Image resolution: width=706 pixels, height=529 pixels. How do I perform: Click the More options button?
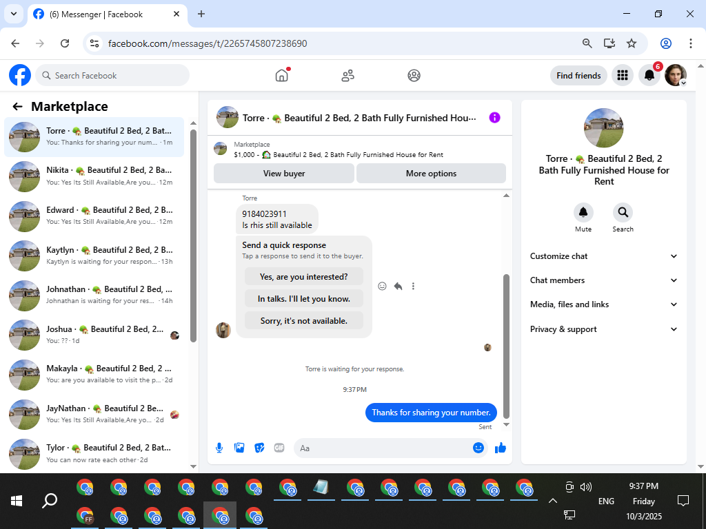[x=431, y=173]
